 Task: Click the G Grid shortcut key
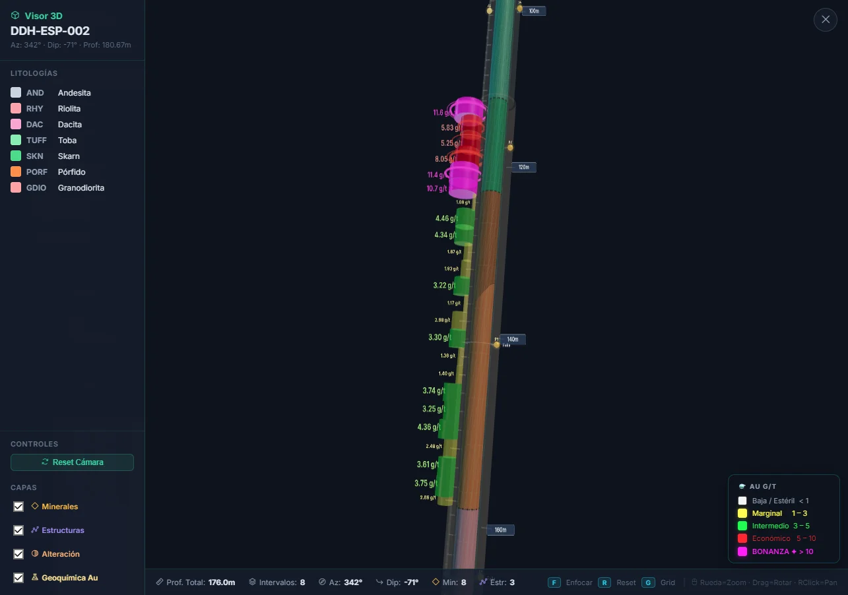pos(649,582)
